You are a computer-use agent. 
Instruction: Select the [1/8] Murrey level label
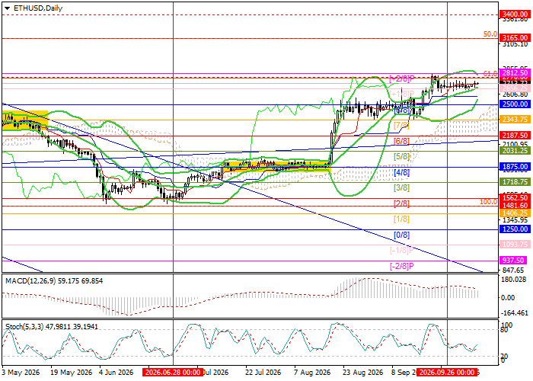[401, 219]
